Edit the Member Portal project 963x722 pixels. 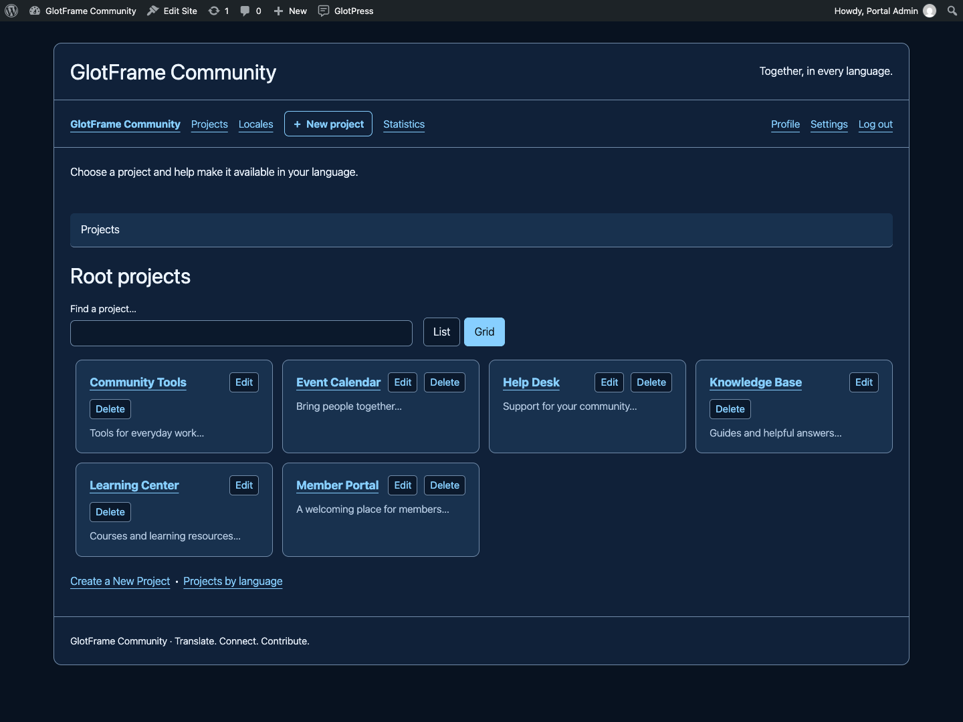pyautogui.click(x=403, y=485)
